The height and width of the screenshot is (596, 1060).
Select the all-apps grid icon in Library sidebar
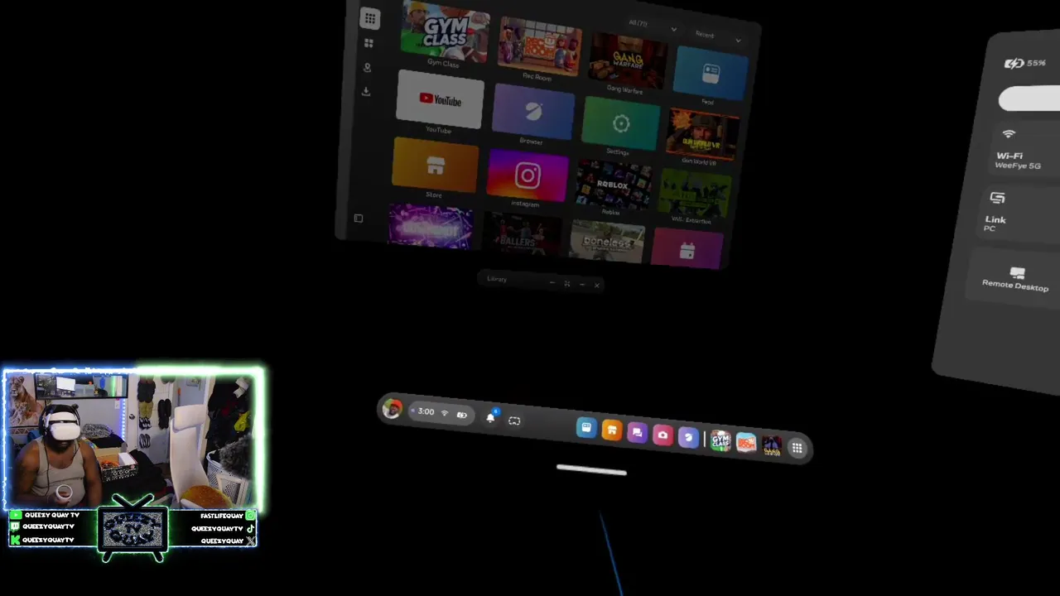point(370,18)
